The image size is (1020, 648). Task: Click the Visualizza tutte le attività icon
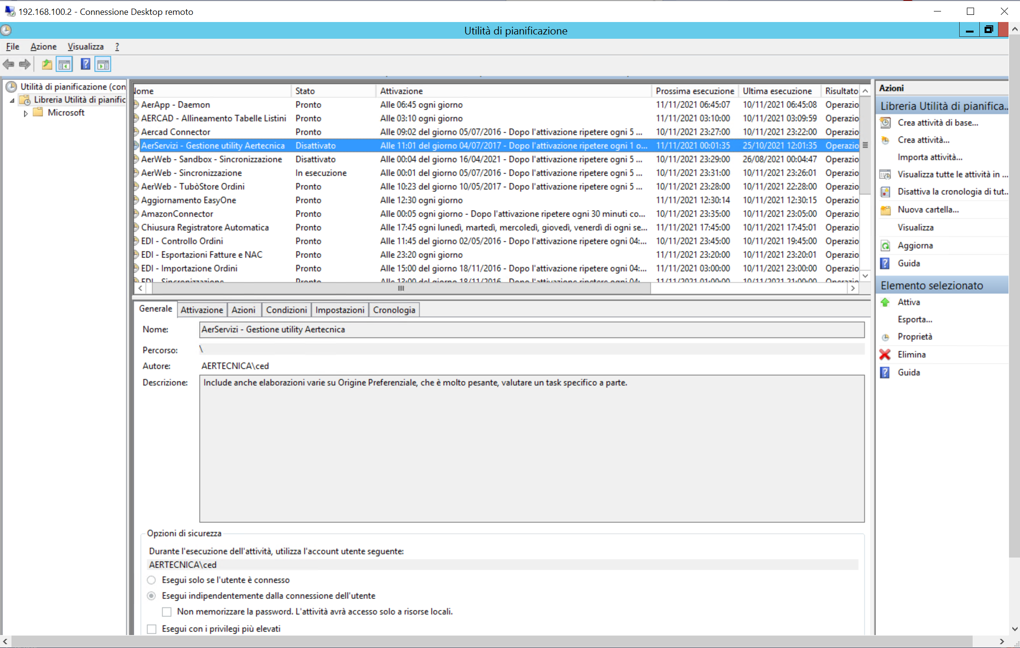pos(885,174)
